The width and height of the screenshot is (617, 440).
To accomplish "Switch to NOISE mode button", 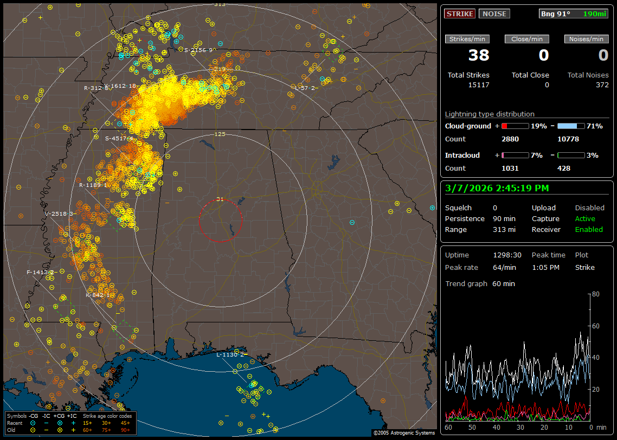I will point(494,14).
